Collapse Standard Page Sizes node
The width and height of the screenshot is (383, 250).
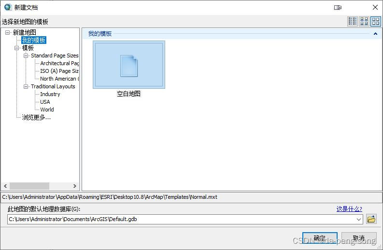tap(26, 56)
